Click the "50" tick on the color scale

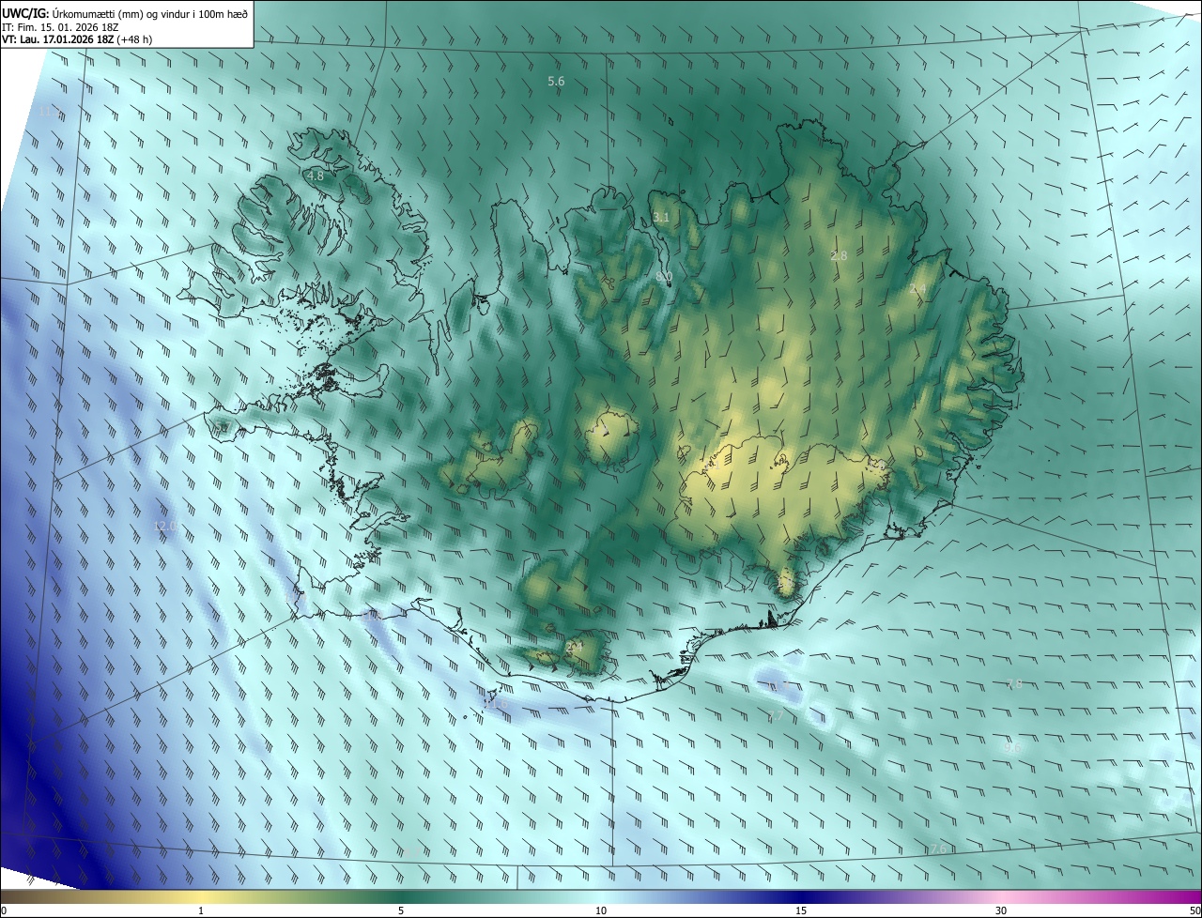tap(1194, 910)
